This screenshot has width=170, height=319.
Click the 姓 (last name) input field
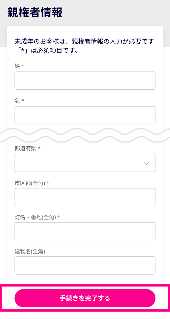pos(85,81)
